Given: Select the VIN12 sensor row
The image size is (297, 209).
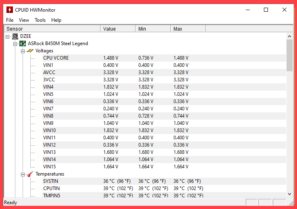Looking at the screenshot, I should 164,145.
